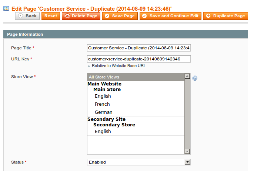The width and height of the screenshot is (254, 175).
Task: Select German store view
Action: coord(136,112)
